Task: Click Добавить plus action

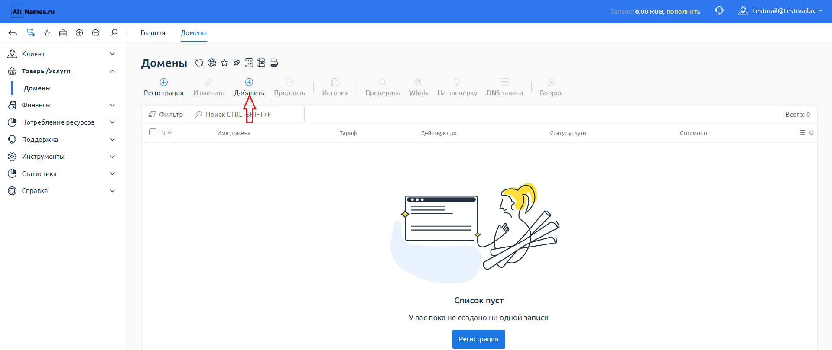Action: 249,87
